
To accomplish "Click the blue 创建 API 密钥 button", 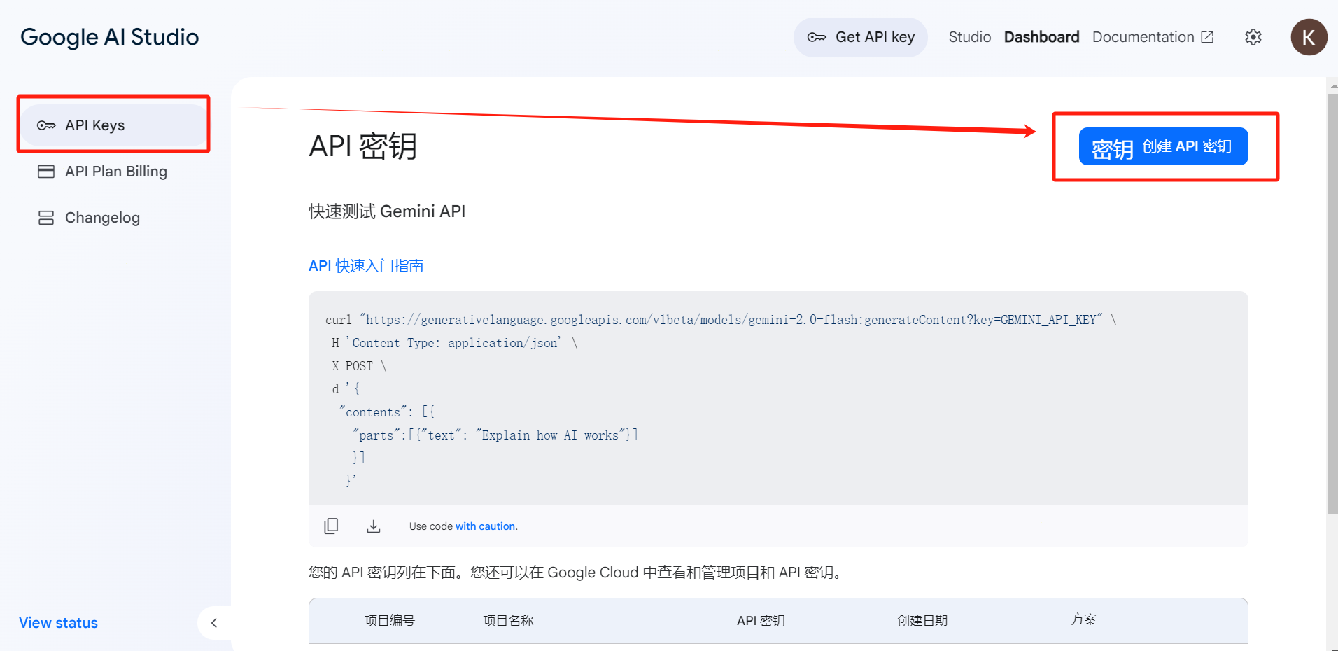I will pyautogui.click(x=1163, y=146).
